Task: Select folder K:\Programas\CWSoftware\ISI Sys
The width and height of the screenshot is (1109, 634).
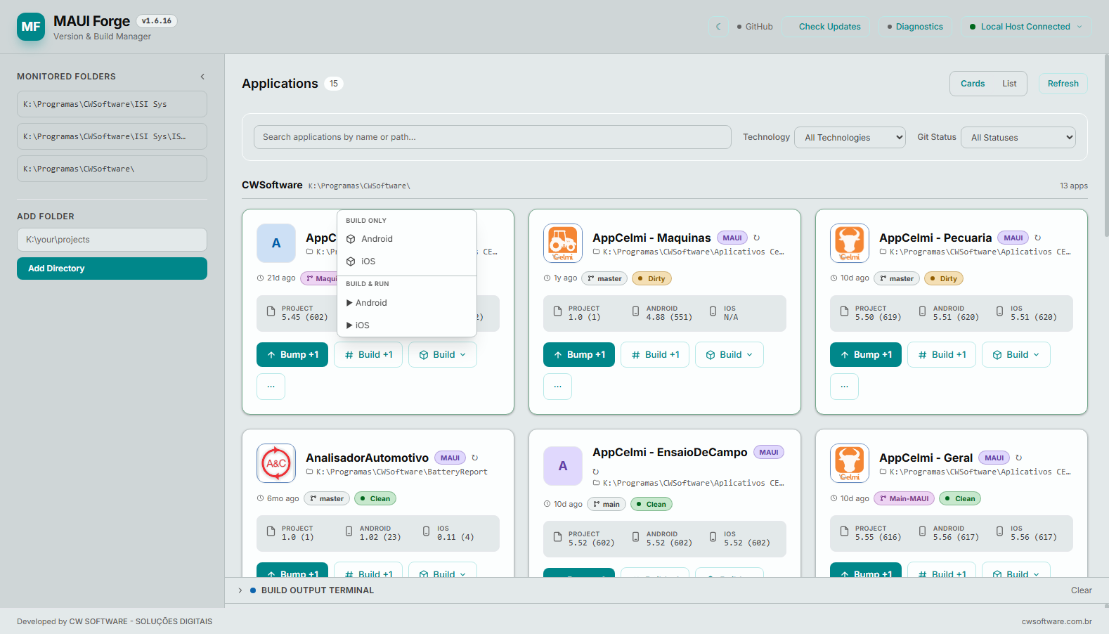Action: (x=112, y=104)
